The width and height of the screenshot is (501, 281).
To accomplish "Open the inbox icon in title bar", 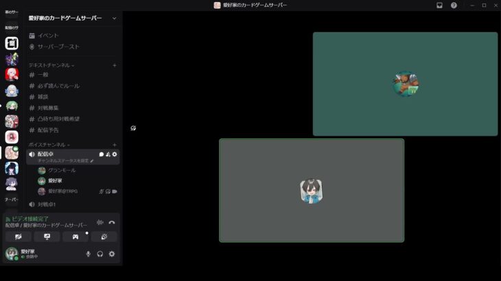I will point(439,5).
